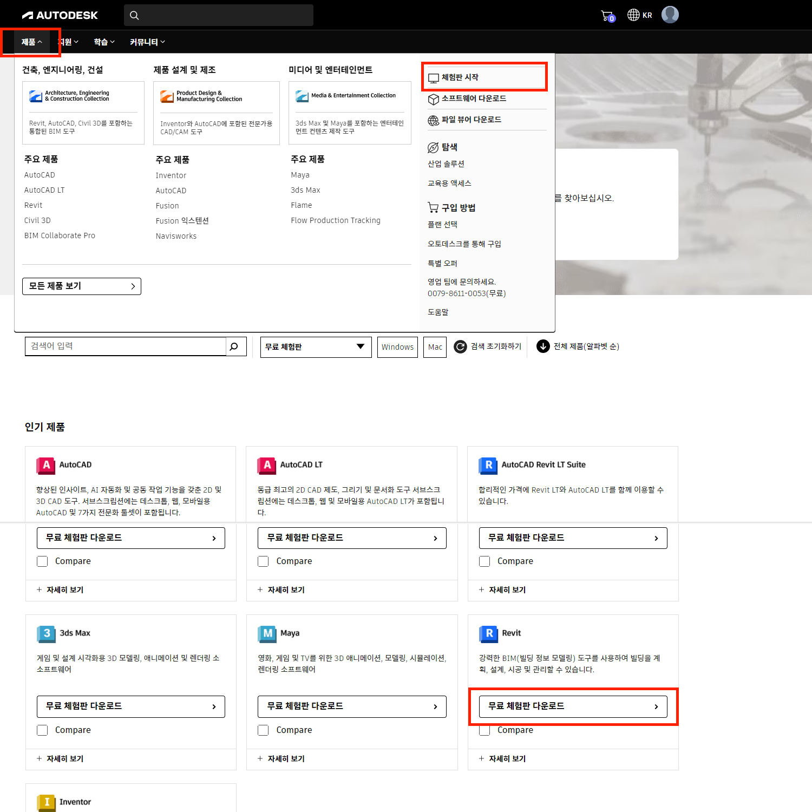This screenshot has width=812, height=812.
Task: Open the user profile avatar
Action: point(670,15)
